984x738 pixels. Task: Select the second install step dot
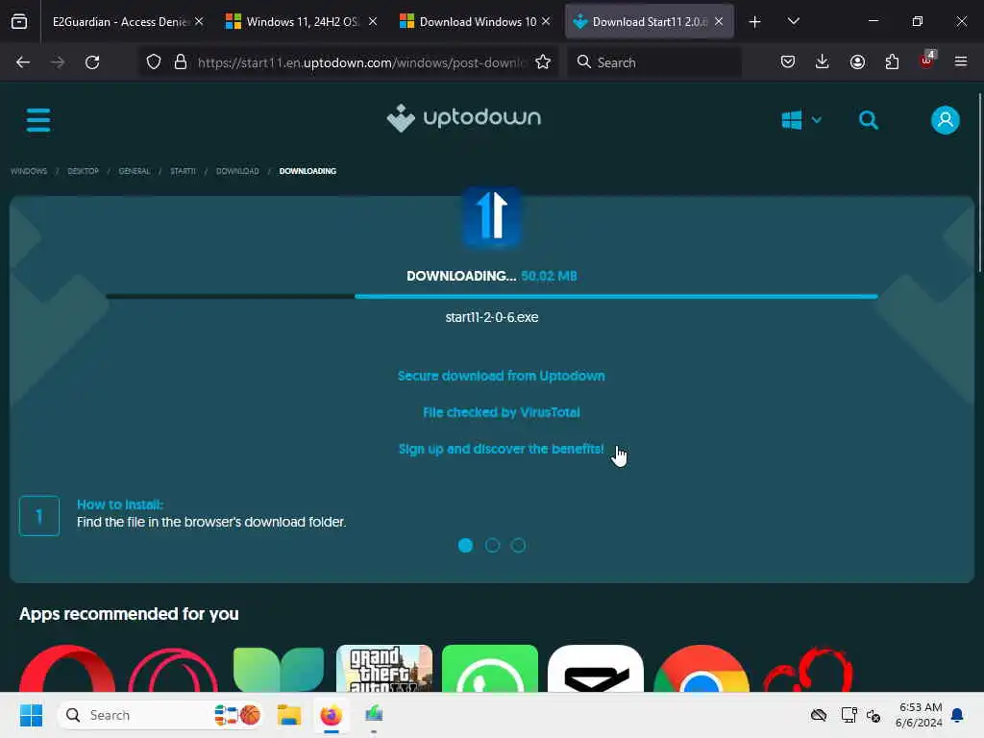point(492,546)
